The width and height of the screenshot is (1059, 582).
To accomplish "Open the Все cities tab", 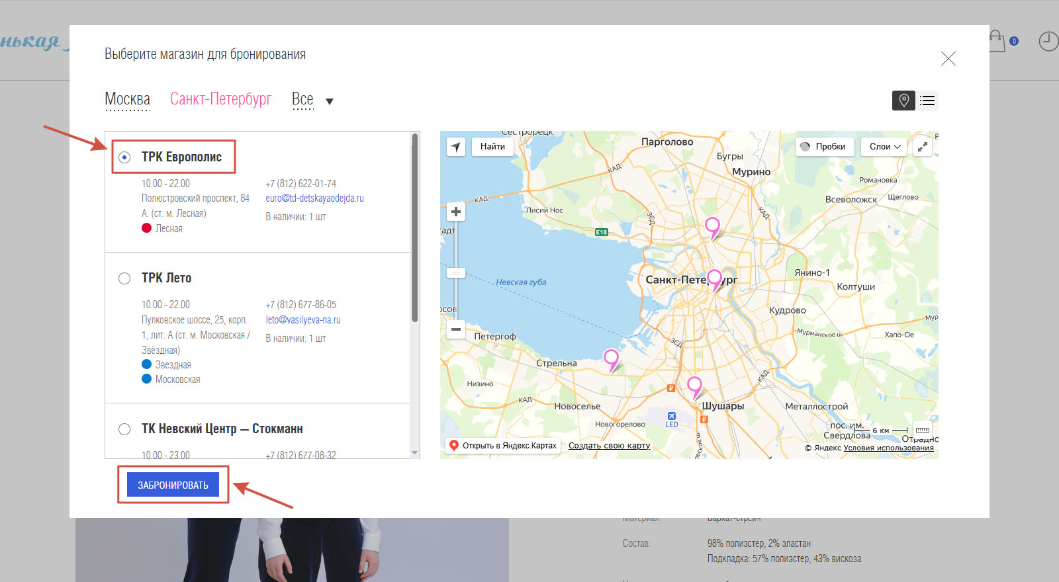I will pos(302,99).
